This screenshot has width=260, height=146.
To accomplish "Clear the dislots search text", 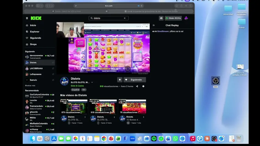I will (125, 18).
